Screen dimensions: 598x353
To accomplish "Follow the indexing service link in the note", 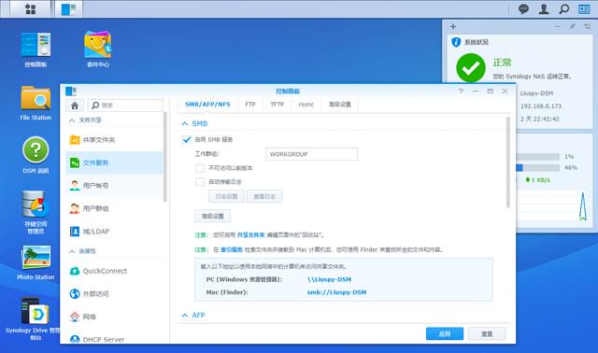I will (x=232, y=249).
